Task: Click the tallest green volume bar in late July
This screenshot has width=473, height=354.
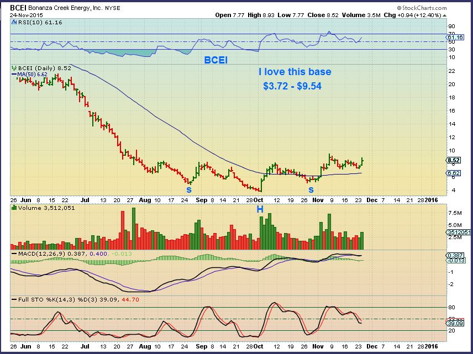Action: point(134,228)
